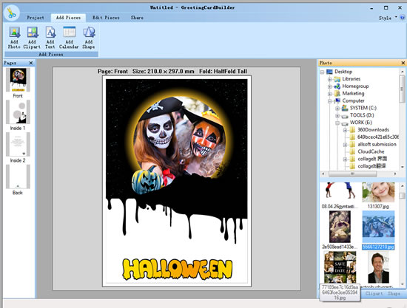Select the Computer item in the tree
The image size is (407, 308).
tap(353, 100)
